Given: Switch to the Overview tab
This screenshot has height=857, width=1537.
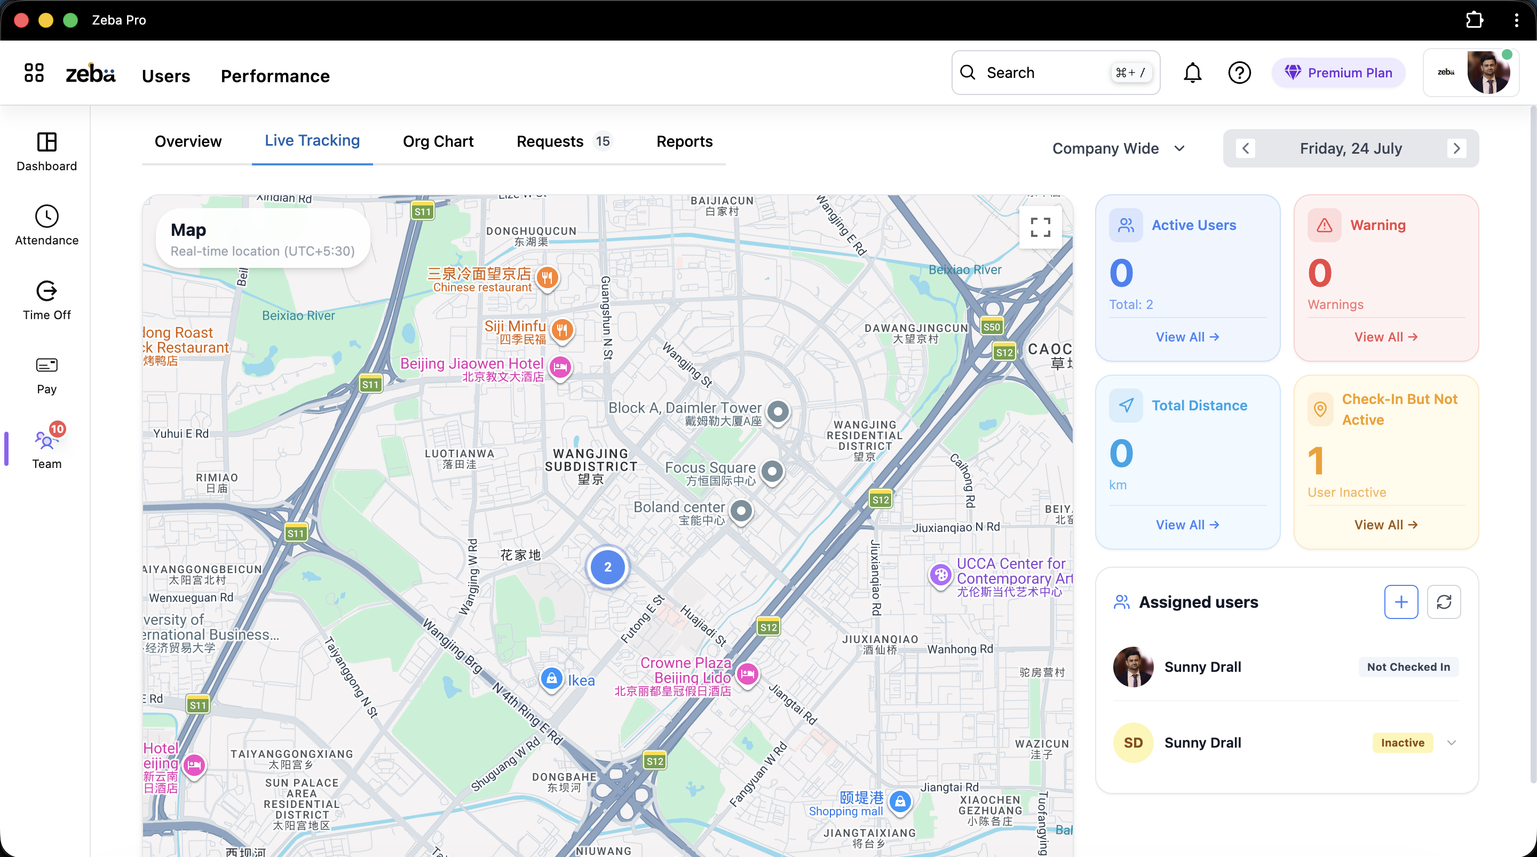Looking at the screenshot, I should click(x=188, y=141).
